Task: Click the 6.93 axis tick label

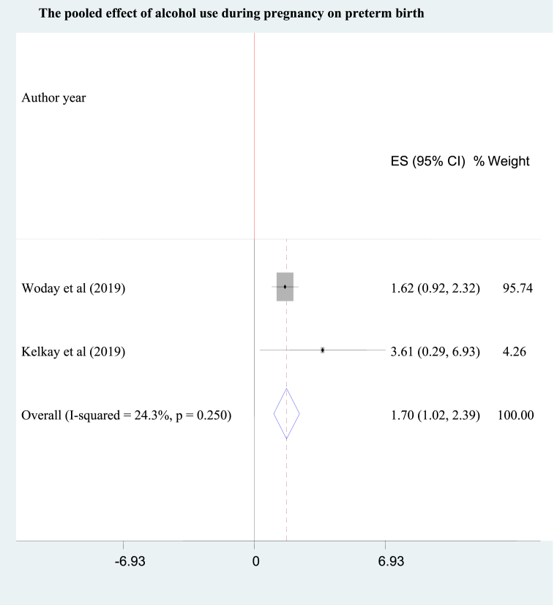Action: [391, 561]
